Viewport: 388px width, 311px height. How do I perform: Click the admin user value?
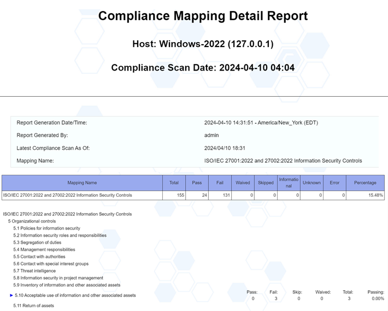[211, 136]
